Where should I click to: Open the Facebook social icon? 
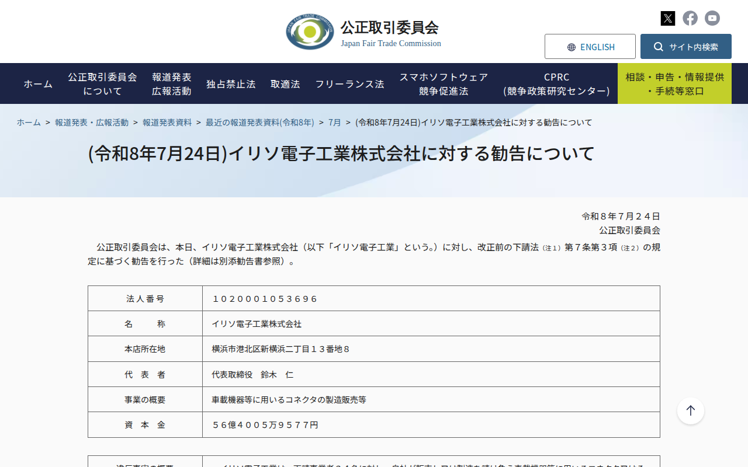pos(690,18)
